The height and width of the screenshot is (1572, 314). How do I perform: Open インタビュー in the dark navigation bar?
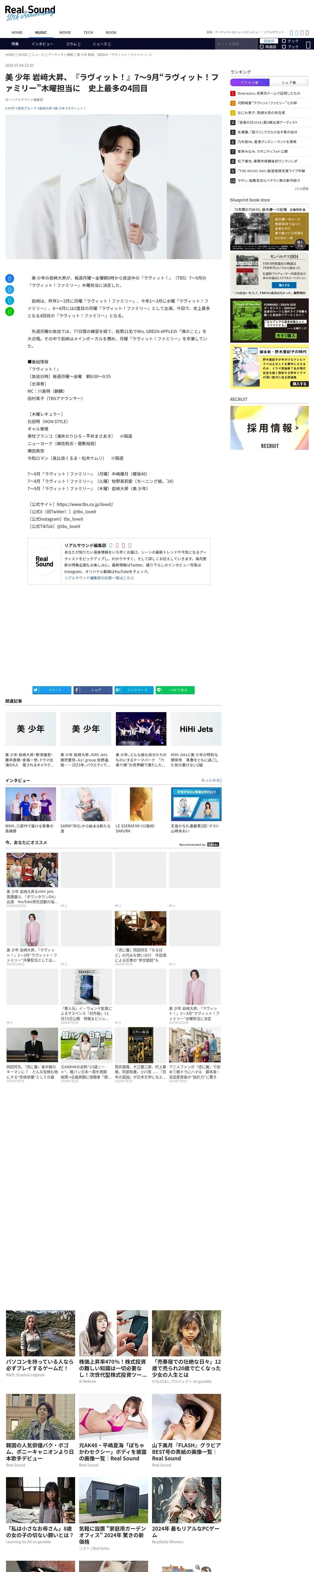[x=42, y=44]
